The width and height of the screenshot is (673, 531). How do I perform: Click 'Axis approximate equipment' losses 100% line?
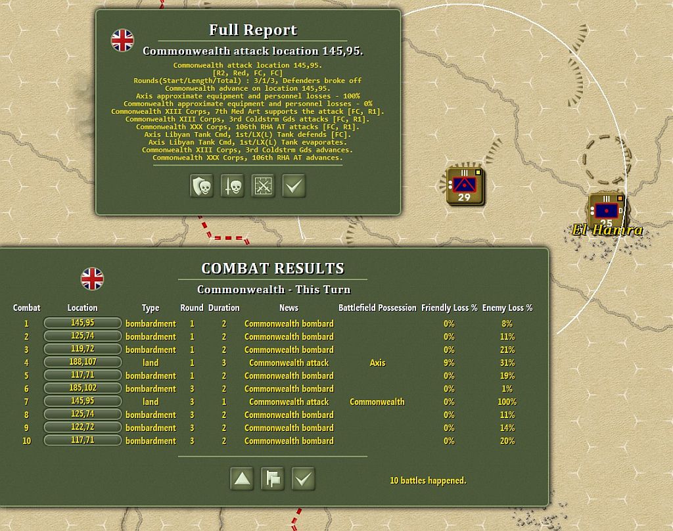click(x=248, y=96)
